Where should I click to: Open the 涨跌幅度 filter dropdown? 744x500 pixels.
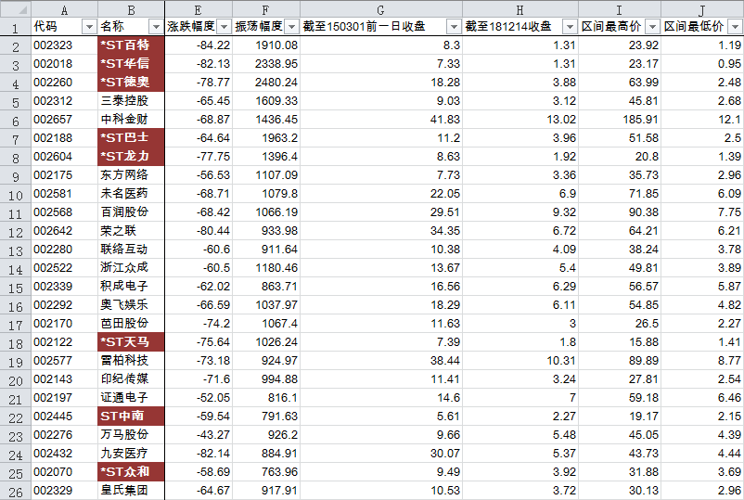pyautogui.click(x=224, y=27)
